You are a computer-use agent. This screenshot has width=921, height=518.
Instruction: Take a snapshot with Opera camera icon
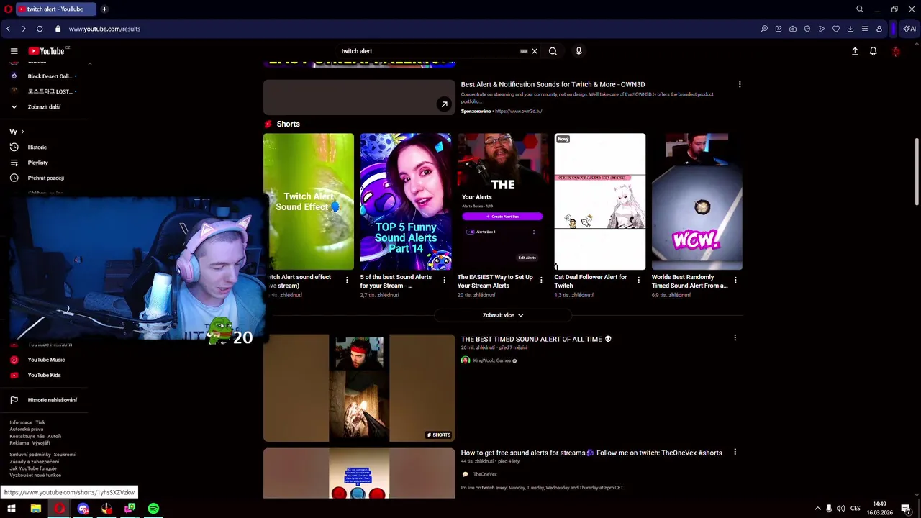click(793, 29)
